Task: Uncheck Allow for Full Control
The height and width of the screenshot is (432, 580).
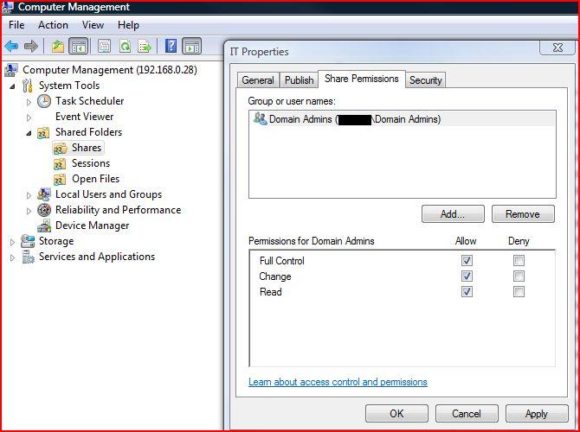Action: pos(467,261)
